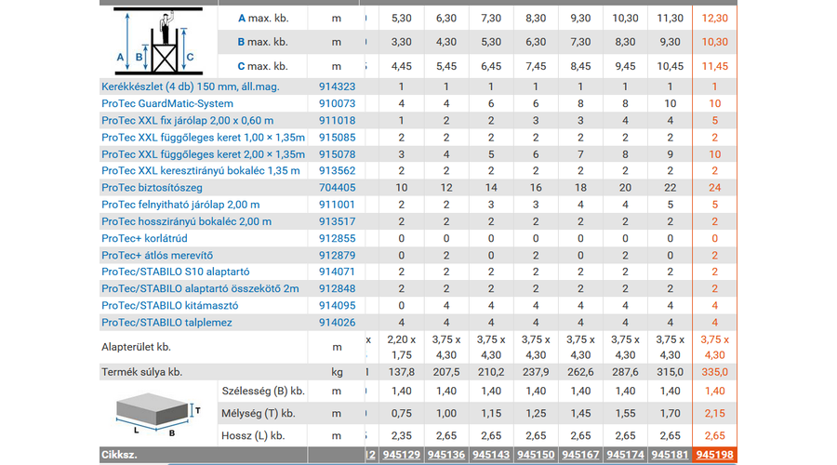Select the highlighted 10,30 B max value
The width and height of the screenshot is (837, 465).
(715, 42)
